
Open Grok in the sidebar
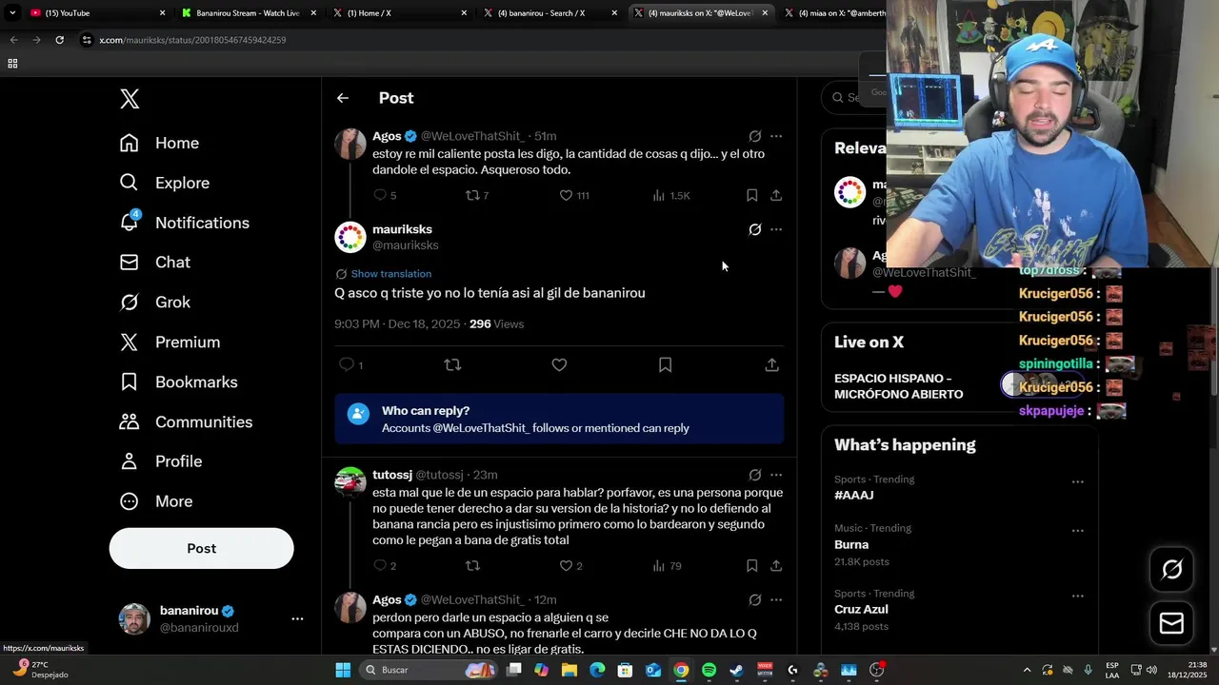pos(154,303)
